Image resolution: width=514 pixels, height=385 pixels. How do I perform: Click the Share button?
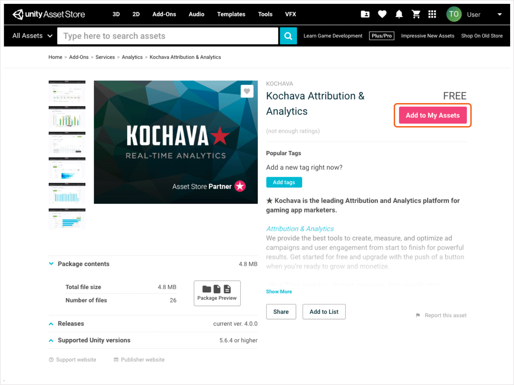tap(281, 312)
